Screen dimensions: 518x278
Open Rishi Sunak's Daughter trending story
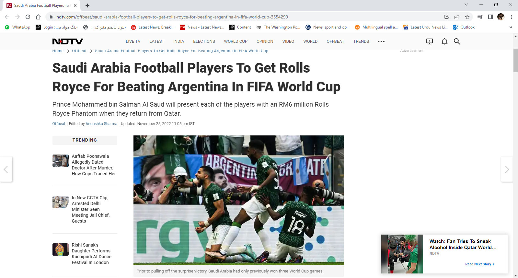92,254
